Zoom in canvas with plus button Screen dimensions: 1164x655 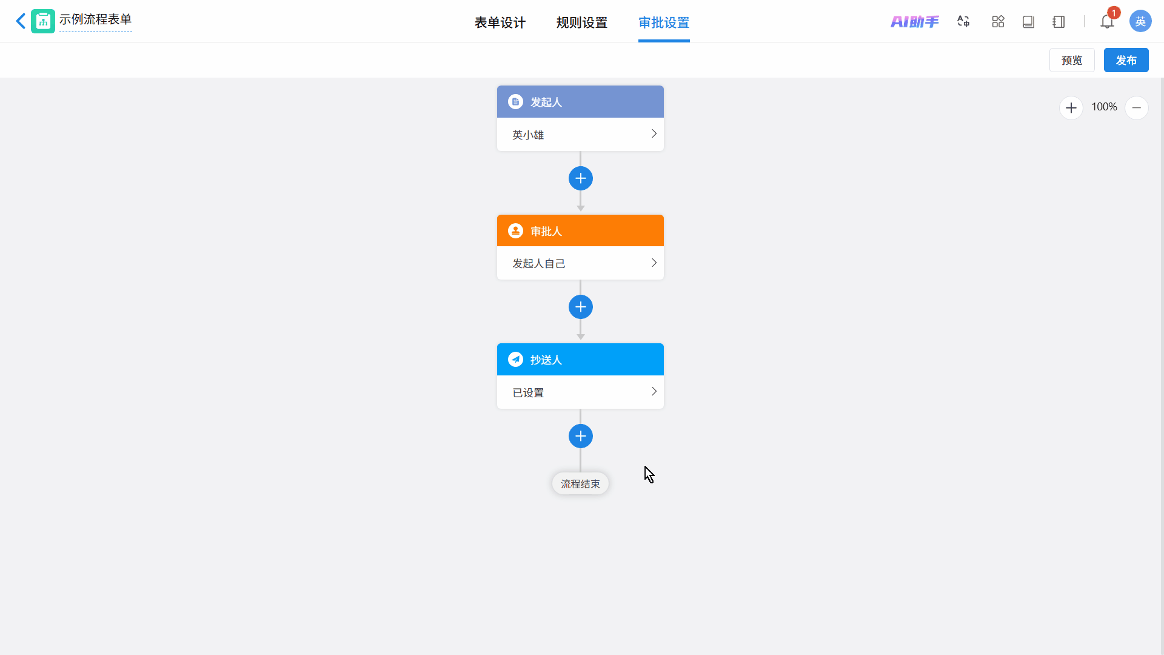tap(1071, 108)
